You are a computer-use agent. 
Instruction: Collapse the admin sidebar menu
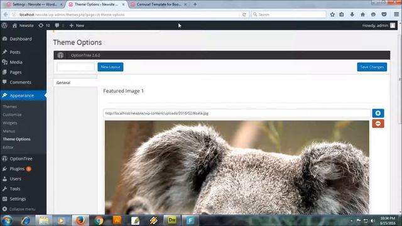click(19, 209)
